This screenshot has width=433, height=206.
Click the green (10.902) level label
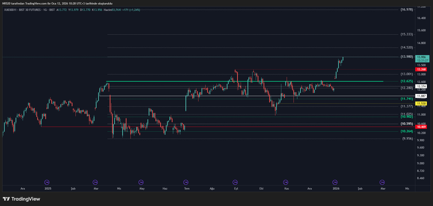pyautogui.click(x=407, y=117)
